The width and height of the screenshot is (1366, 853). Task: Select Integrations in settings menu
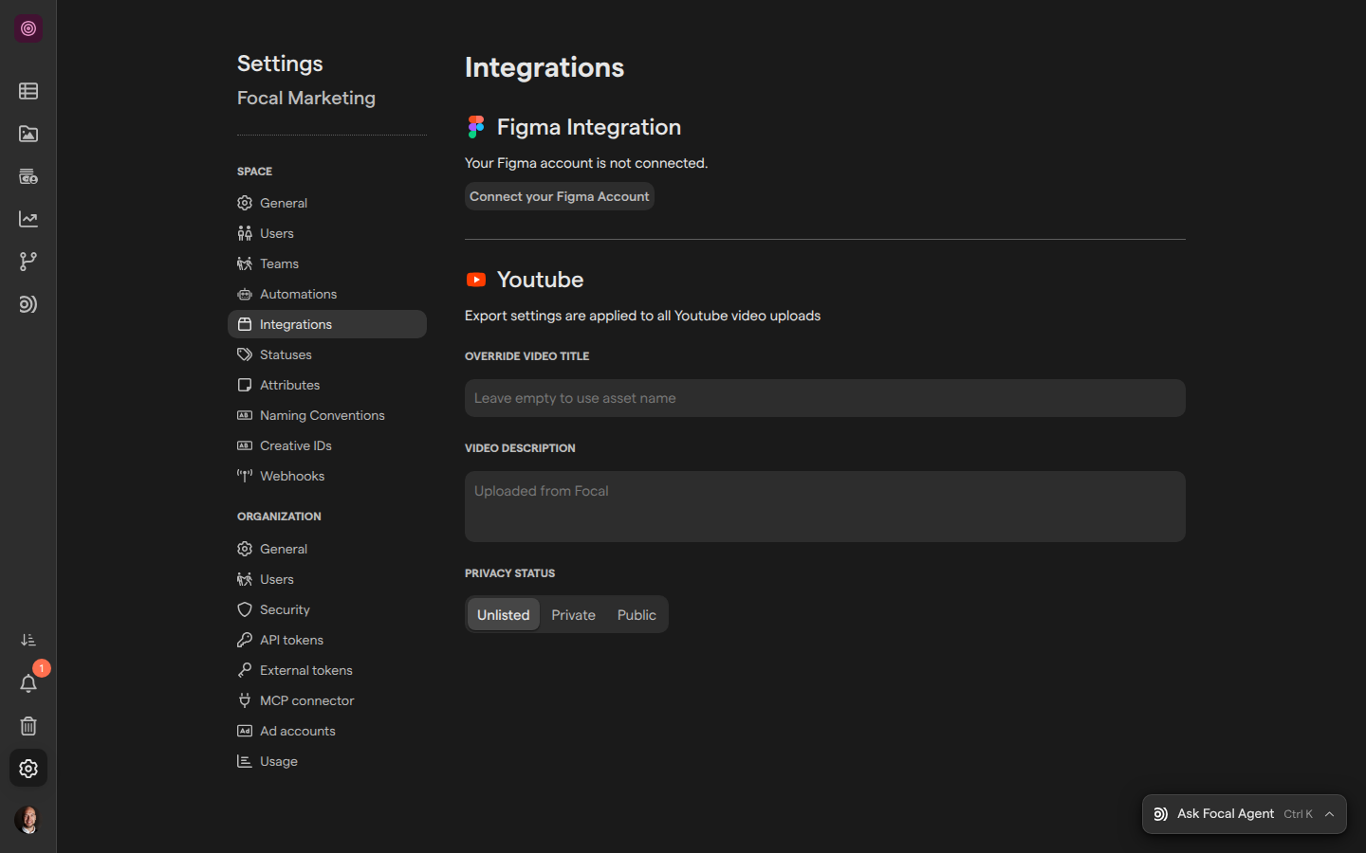pyautogui.click(x=327, y=324)
